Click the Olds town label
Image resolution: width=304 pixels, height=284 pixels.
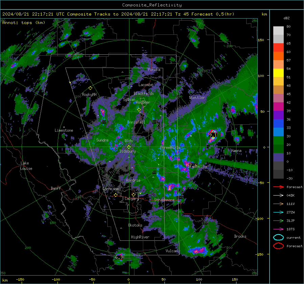[x=129, y=141]
